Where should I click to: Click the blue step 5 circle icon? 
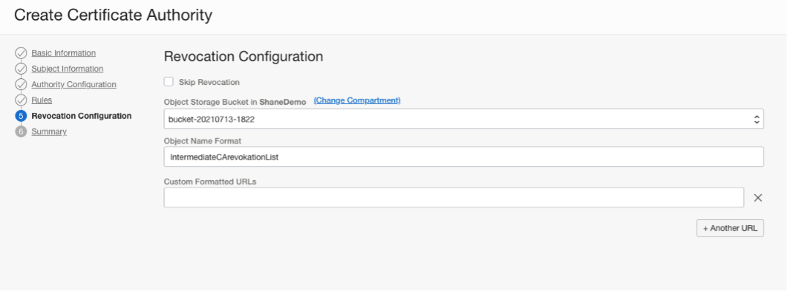(21, 116)
